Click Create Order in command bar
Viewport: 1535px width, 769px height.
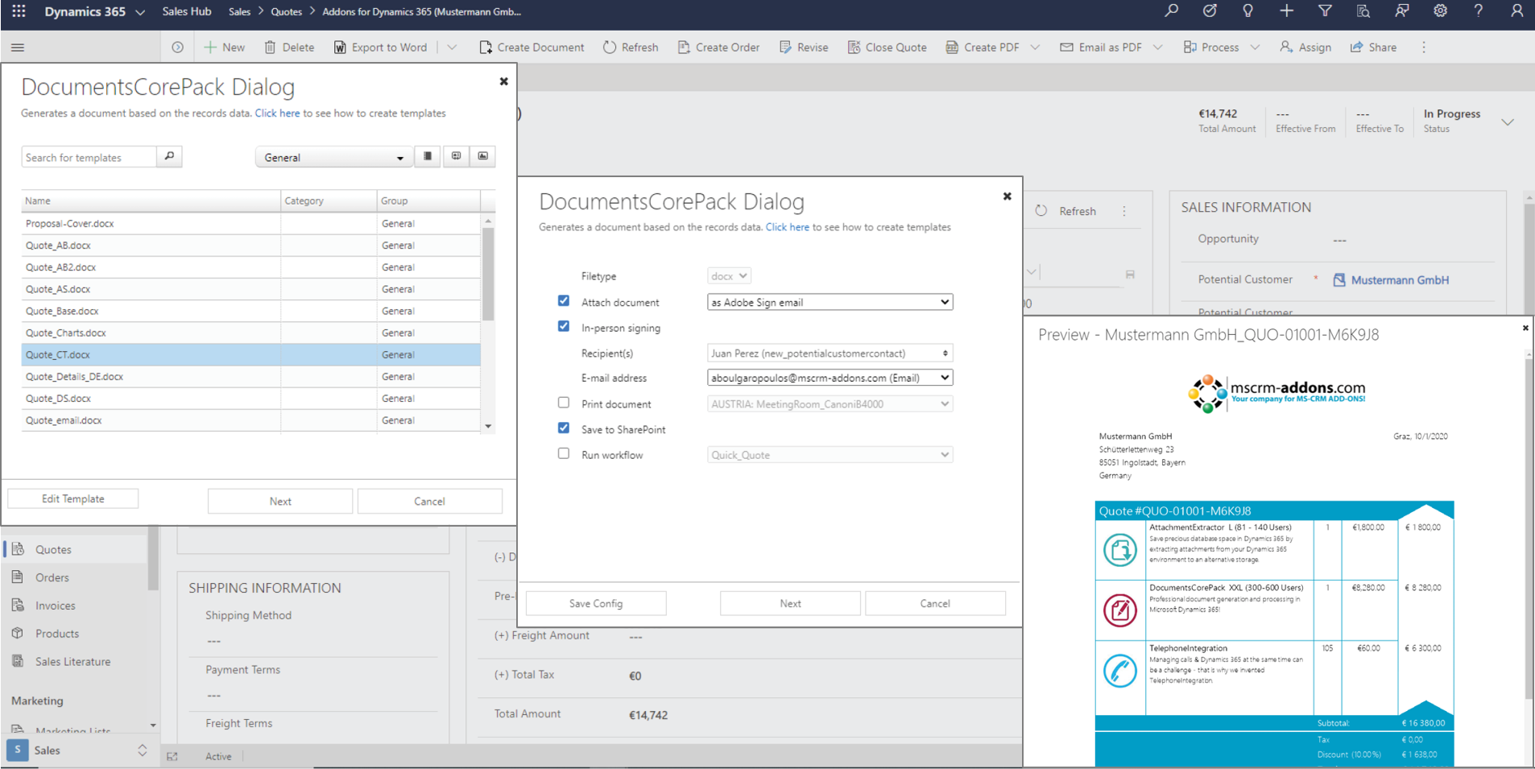click(718, 48)
